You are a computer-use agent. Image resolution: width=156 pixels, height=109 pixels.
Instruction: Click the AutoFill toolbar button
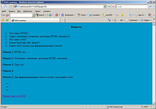point(108,15)
